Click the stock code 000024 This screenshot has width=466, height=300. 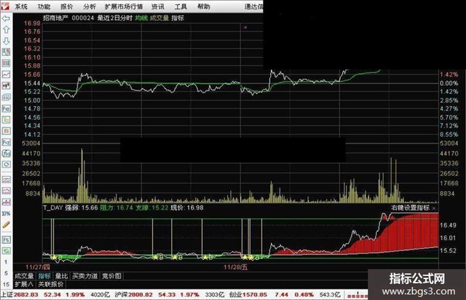(x=83, y=18)
